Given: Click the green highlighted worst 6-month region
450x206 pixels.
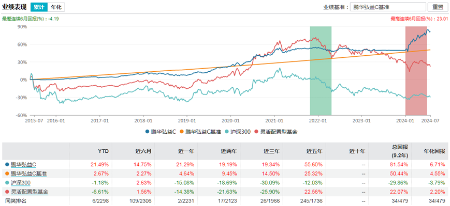Looking at the screenshot, I should pyautogui.click(x=321, y=70).
